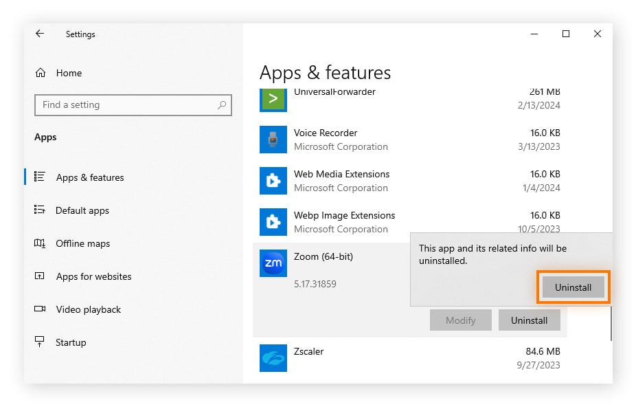
Task: Select the UniversalForwarder app name
Action: tap(334, 92)
